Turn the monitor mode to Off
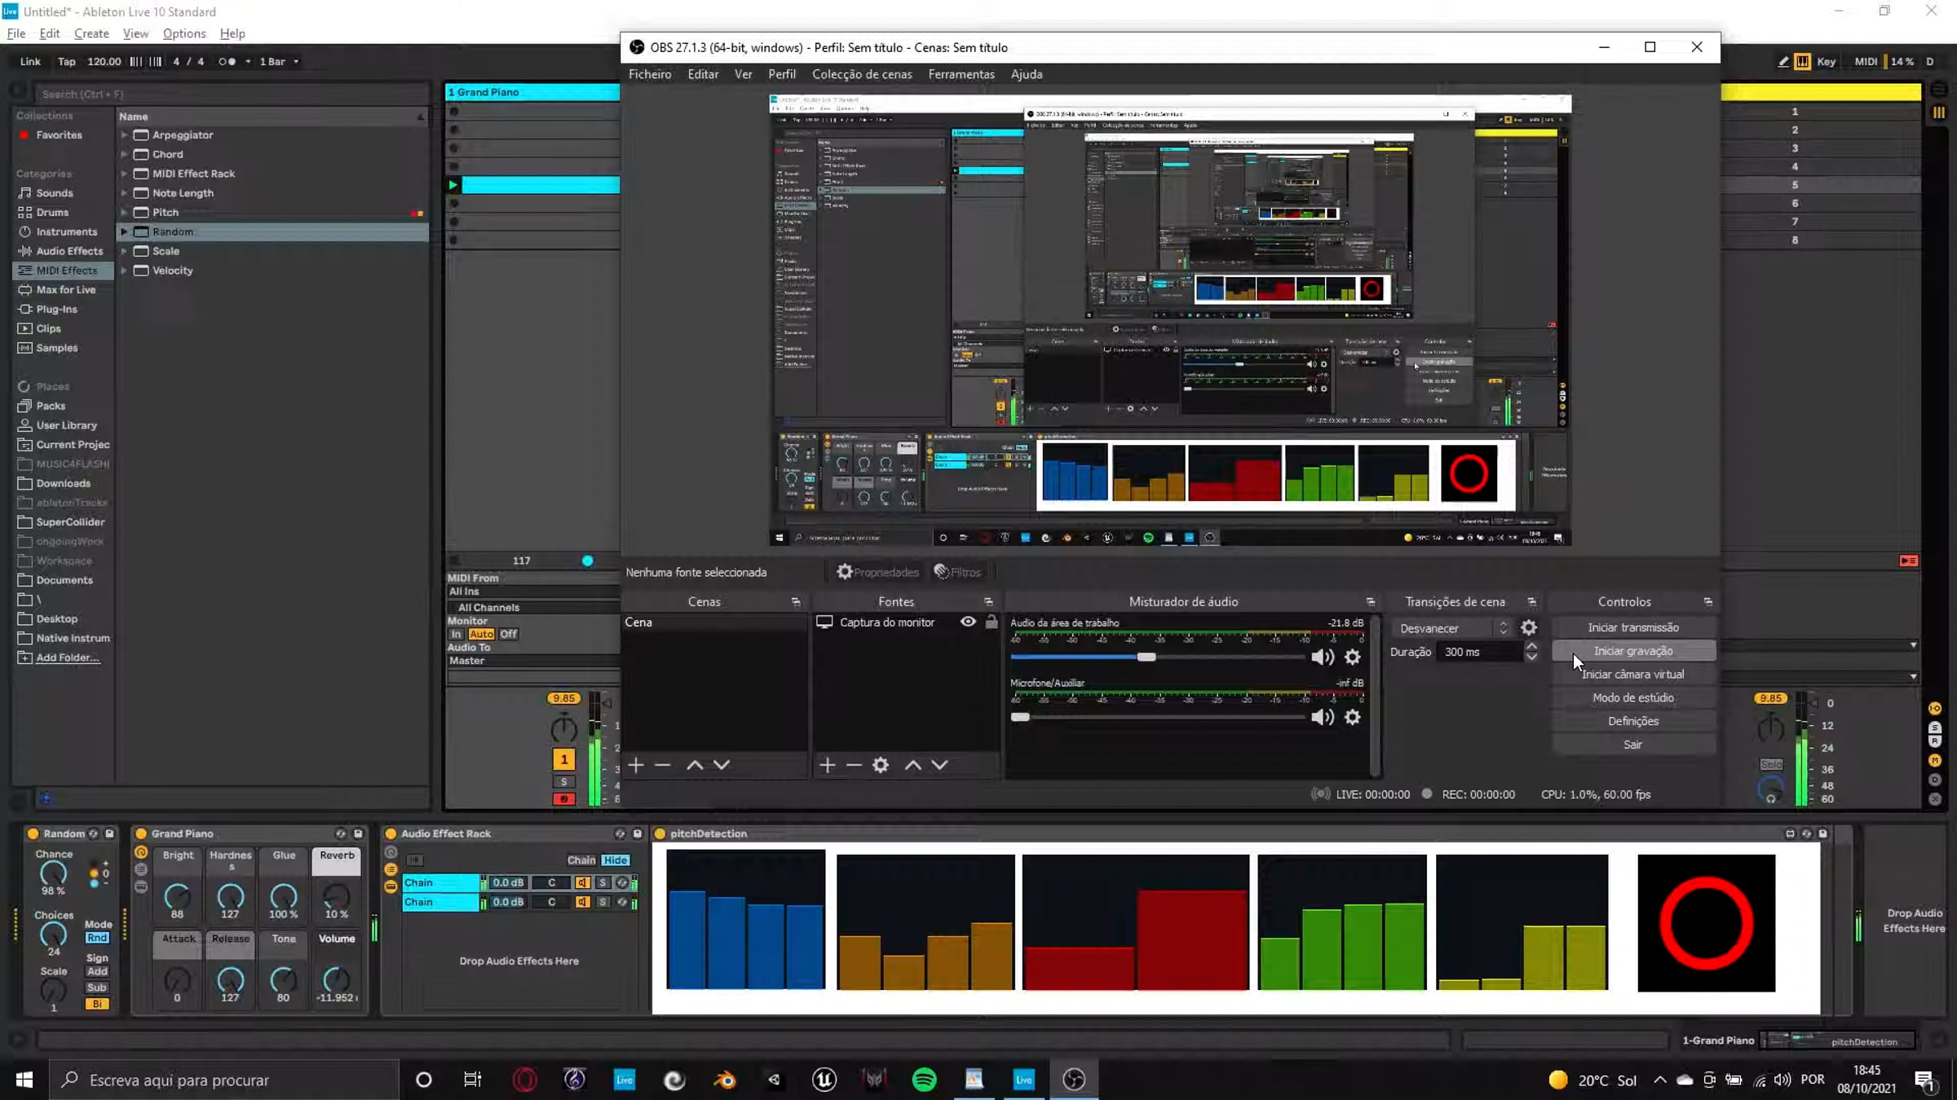Image resolution: width=1957 pixels, height=1100 pixels. click(508, 634)
